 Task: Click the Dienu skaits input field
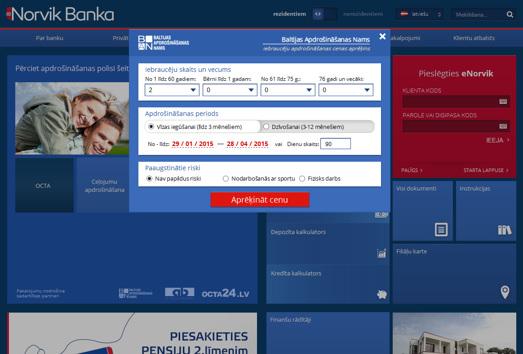point(336,144)
